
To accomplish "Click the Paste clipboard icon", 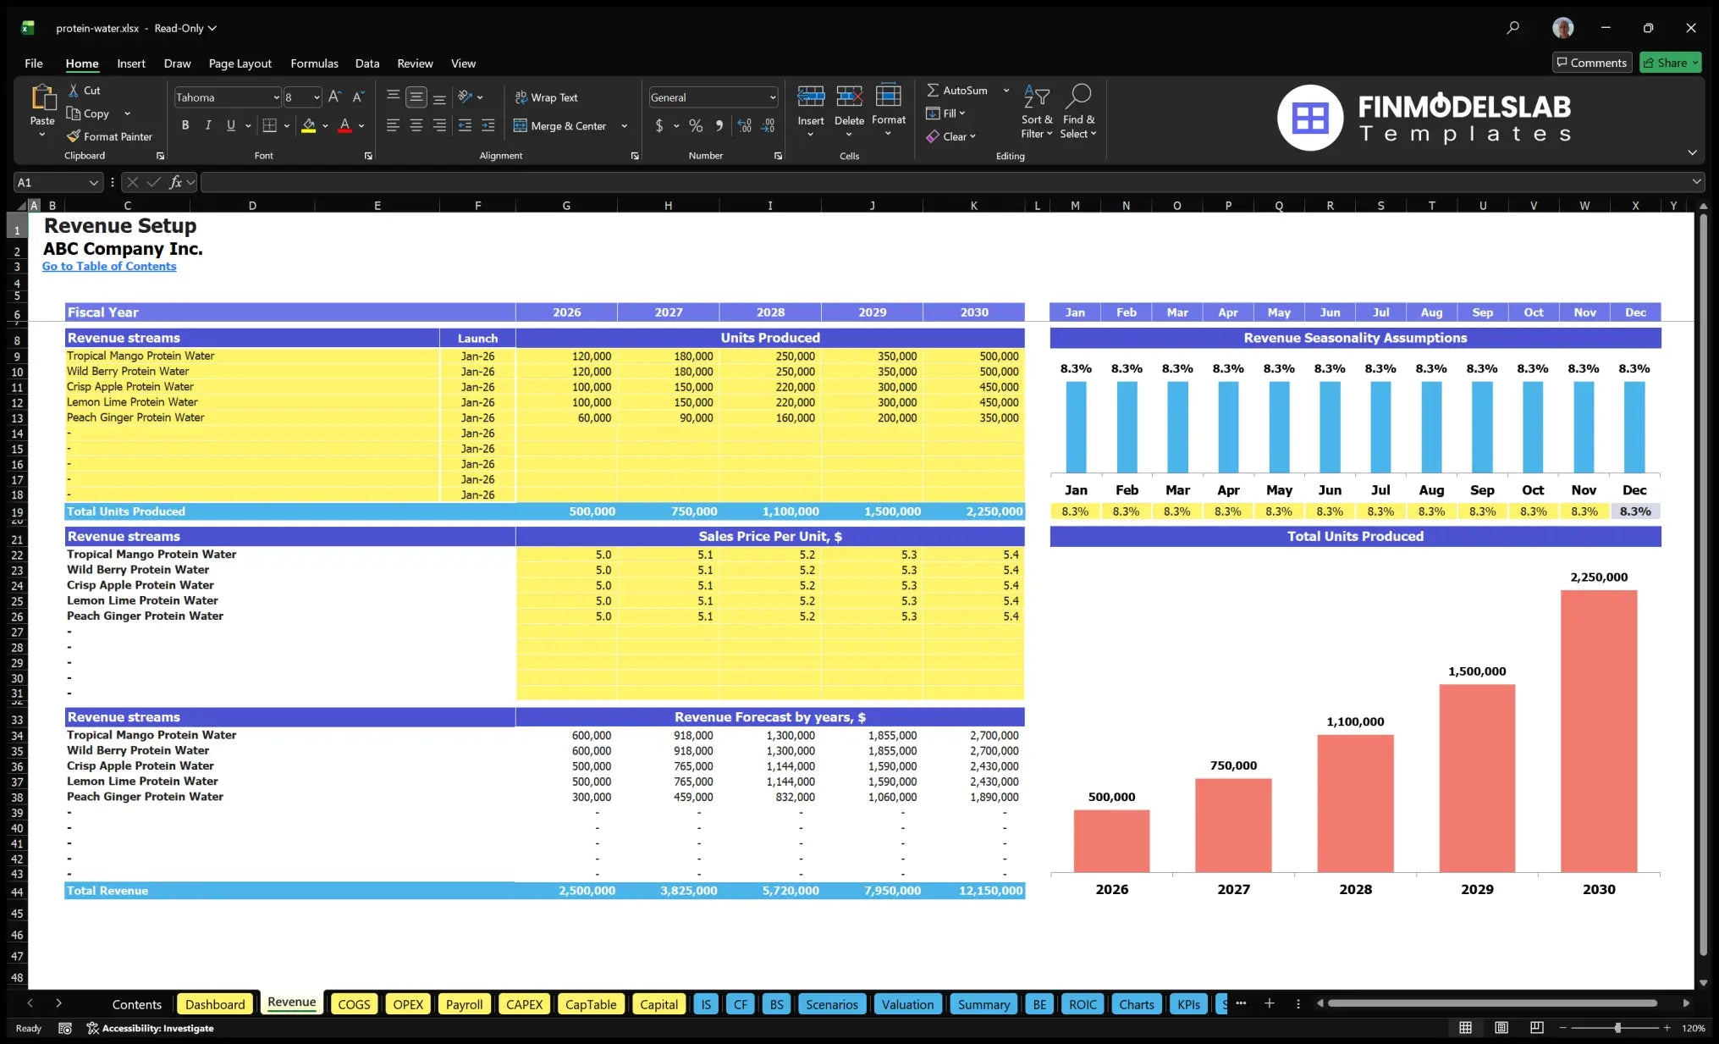I will [42, 98].
